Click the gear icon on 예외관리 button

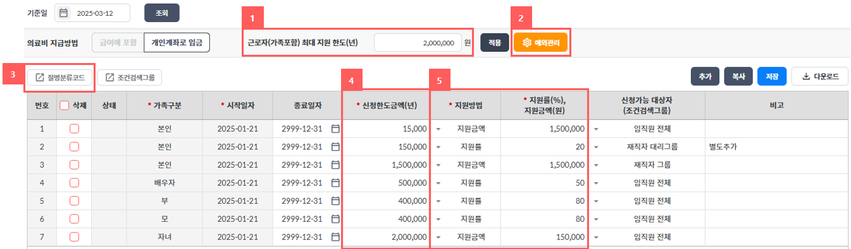click(x=526, y=43)
